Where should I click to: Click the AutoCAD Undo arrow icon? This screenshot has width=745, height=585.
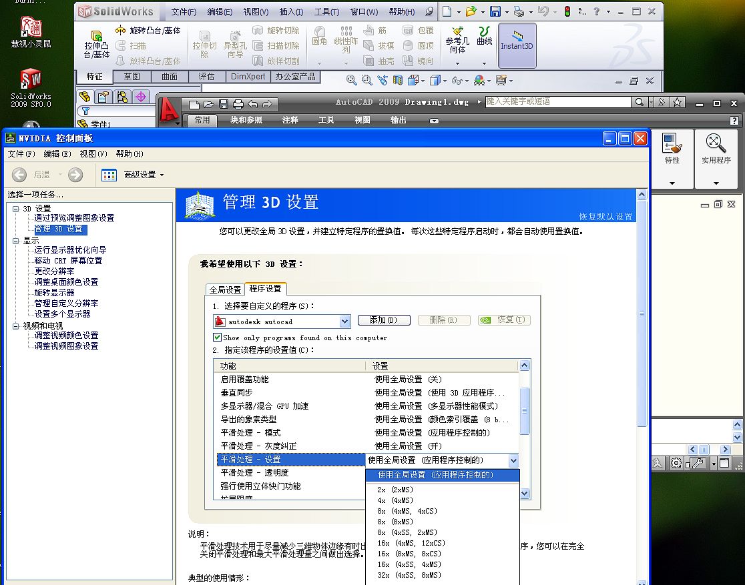click(x=253, y=104)
